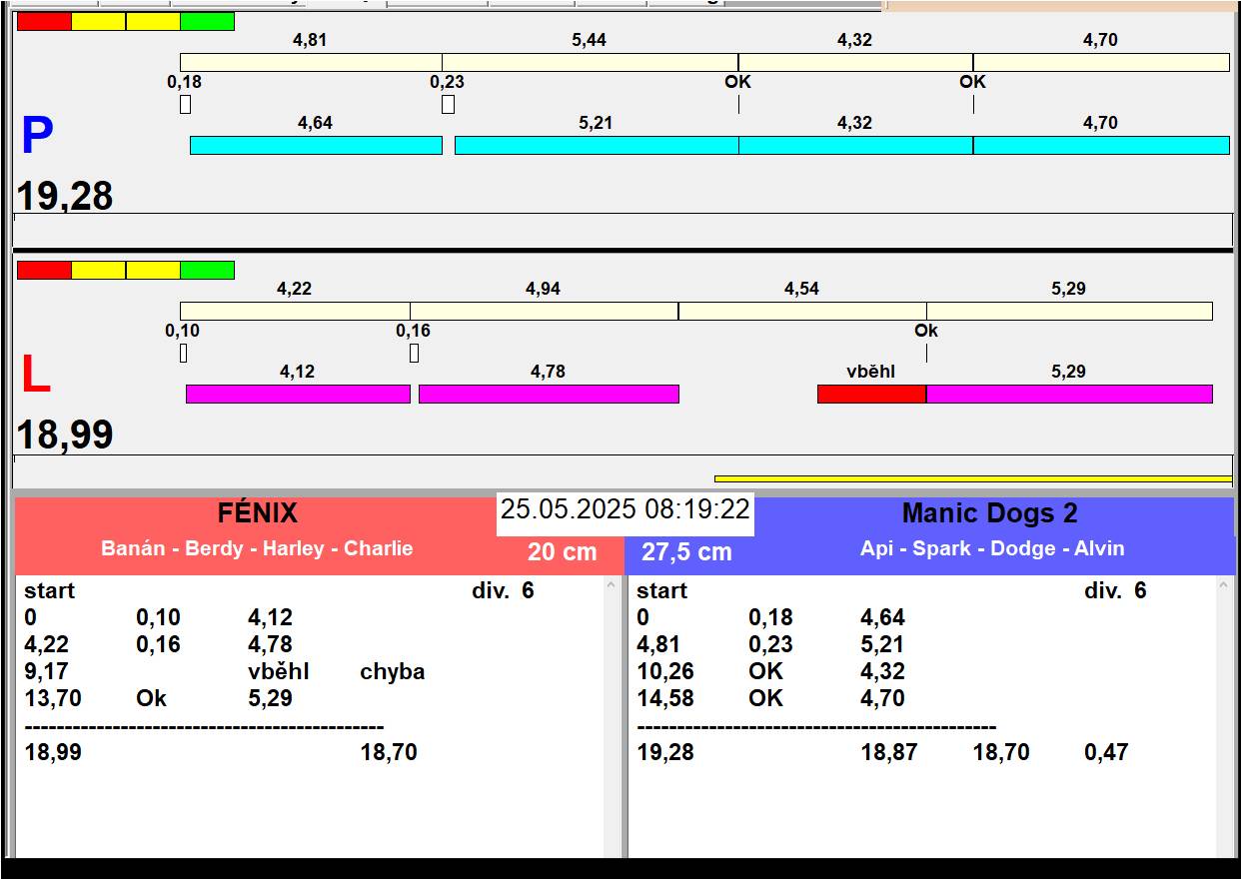Viewport: 1241px width, 879px height.
Task: Click the chyba entry in the FÉNIX table
Action: tap(393, 671)
